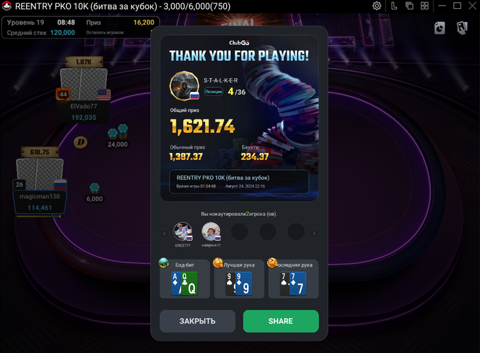Open S-T-A-L-K-E-R player avatar
The height and width of the screenshot is (353, 480).
184,86
